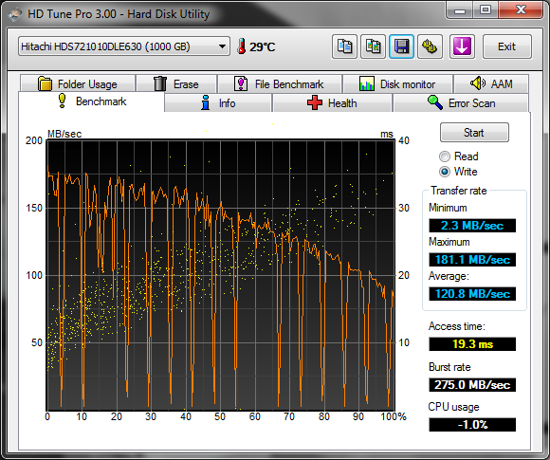The height and width of the screenshot is (460, 550).
Task: Click the floppy disk save screenshot icon
Action: pyautogui.click(x=402, y=46)
